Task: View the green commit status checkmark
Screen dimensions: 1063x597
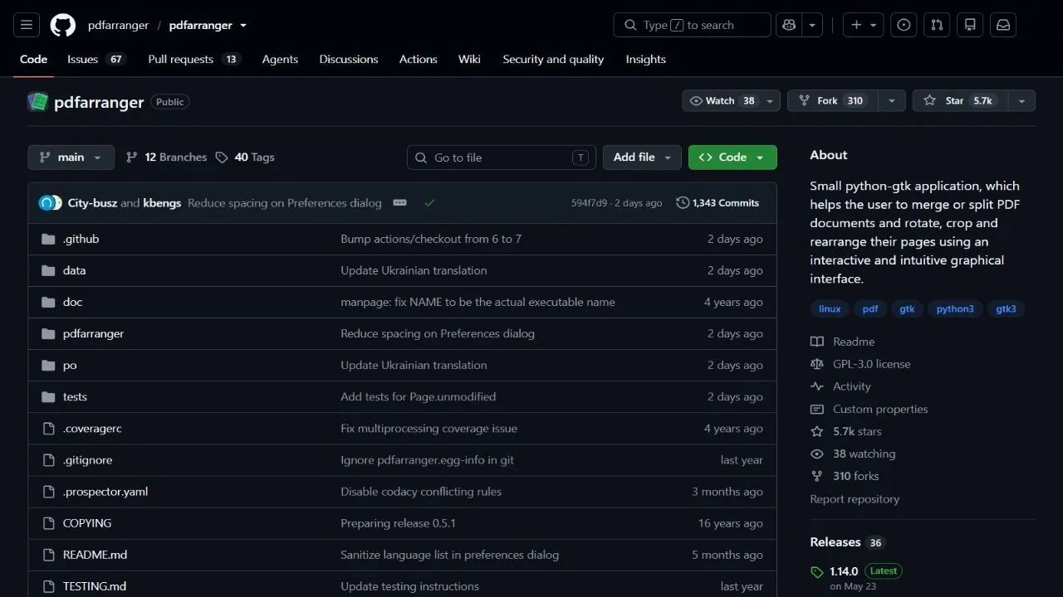Action: (x=429, y=203)
